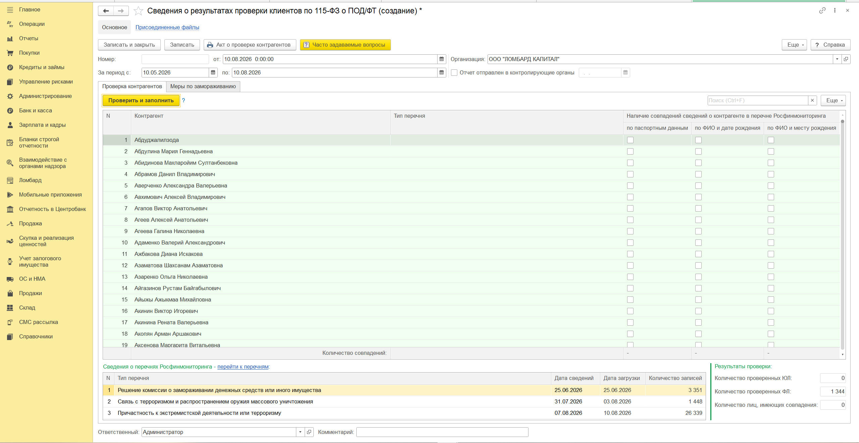This screenshot has height=443, width=859.
Task: Open Организация record in new window icon
Action: point(846,59)
